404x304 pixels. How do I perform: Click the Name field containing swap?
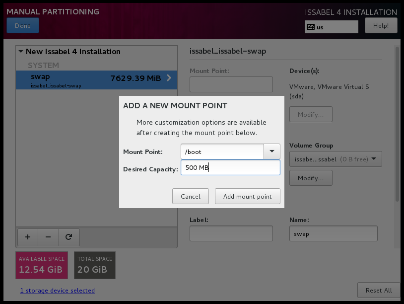point(333,233)
